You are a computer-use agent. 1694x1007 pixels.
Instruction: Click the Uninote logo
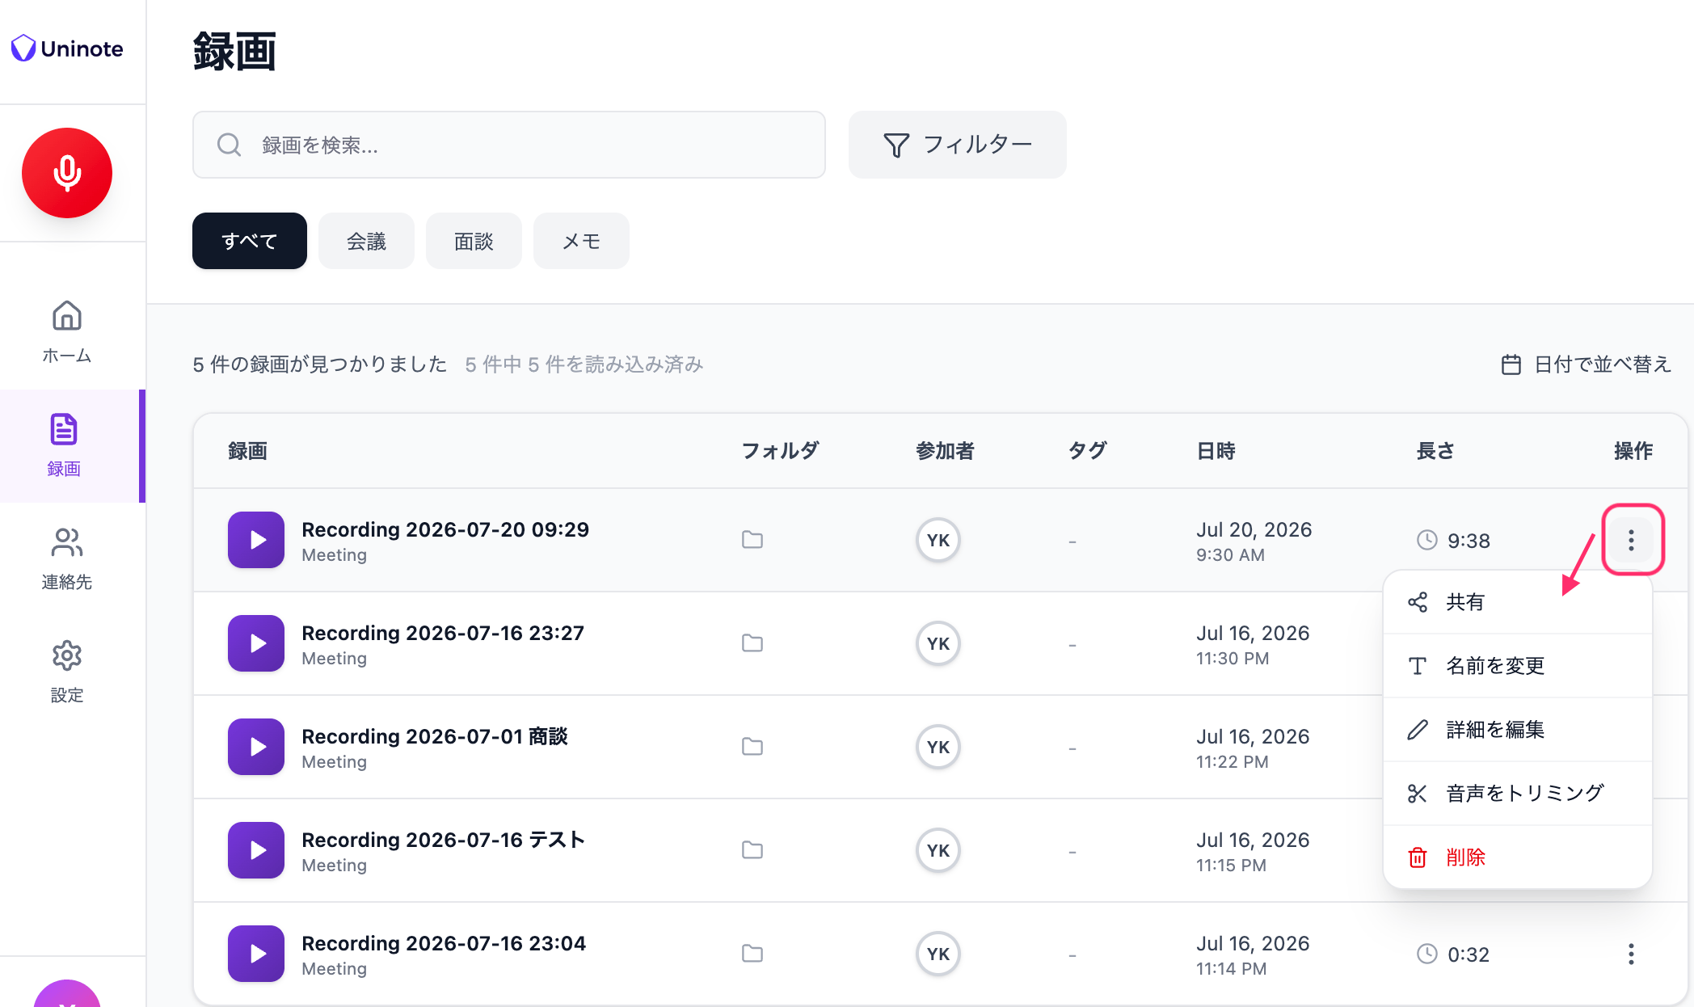click(67, 48)
